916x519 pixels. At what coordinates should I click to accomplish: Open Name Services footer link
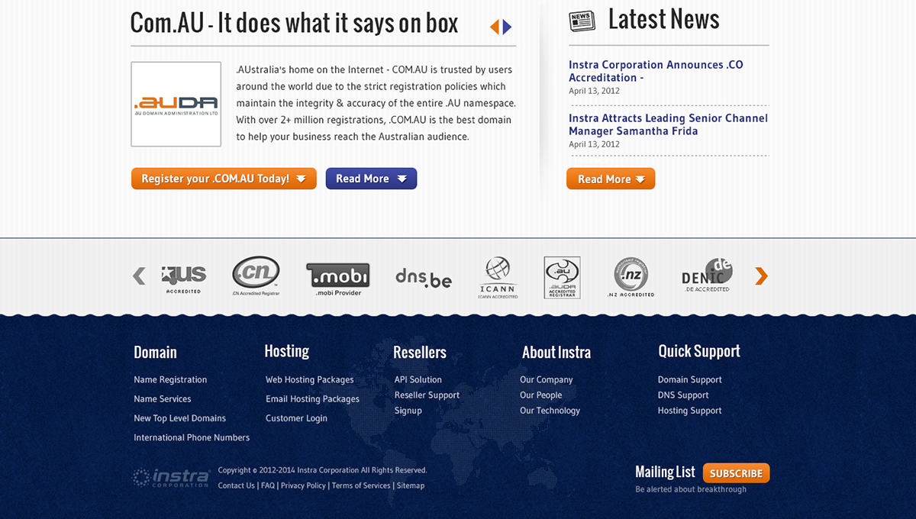click(163, 398)
